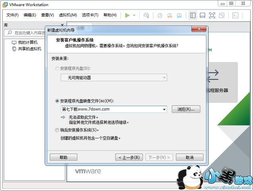This screenshot has width=253, height=191.
Task: Expand the ISO path dropdown arrow
Action: click(164, 109)
